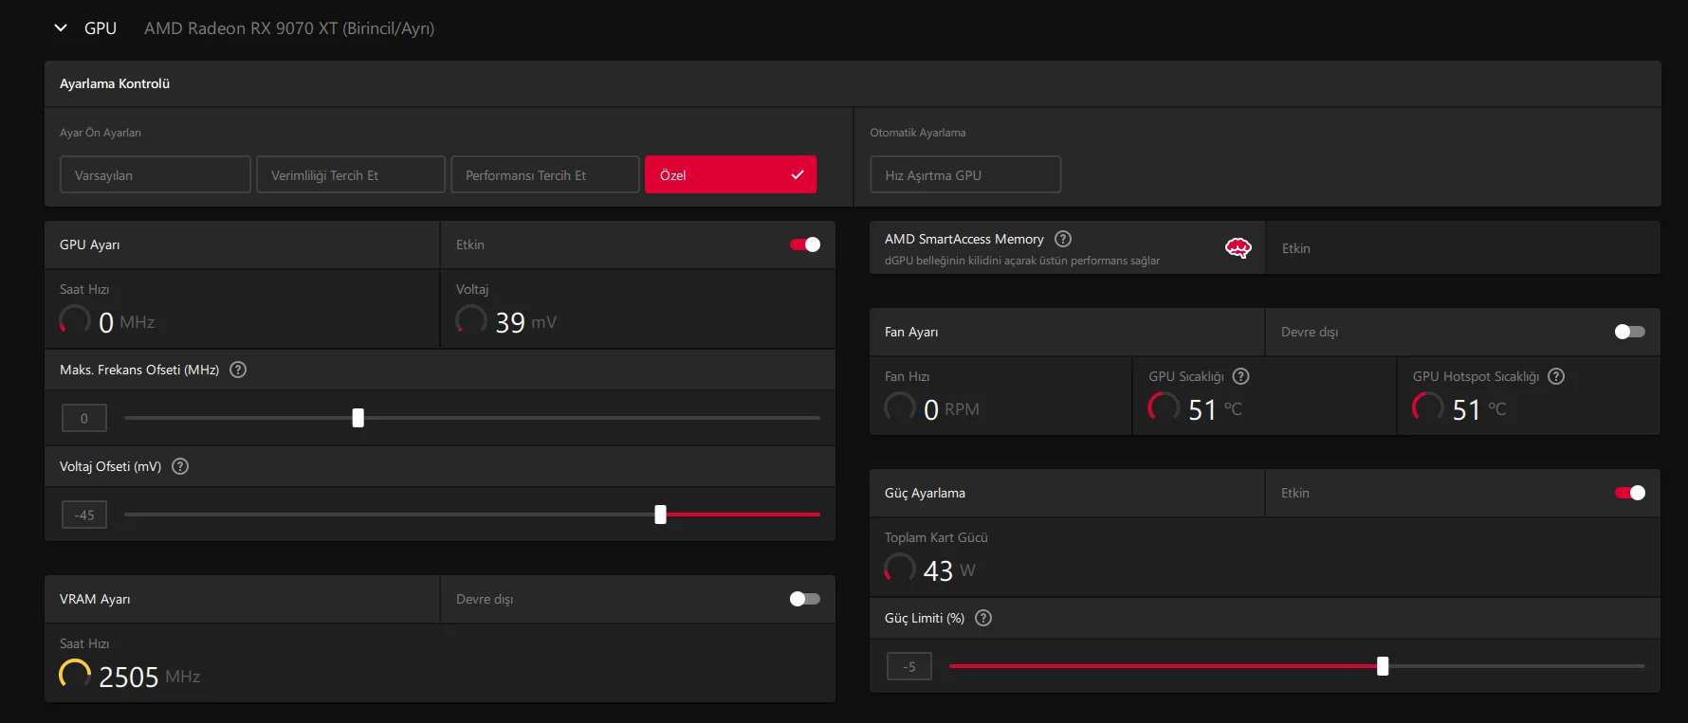Image resolution: width=1688 pixels, height=723 pixels.
Task: Turn off the Güç Ayarlama toggle
Action: pos(1629,493)
